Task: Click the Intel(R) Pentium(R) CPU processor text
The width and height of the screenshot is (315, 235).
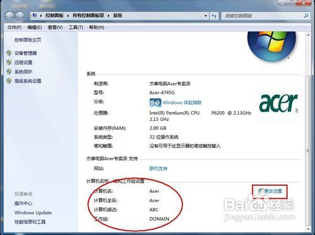Action: tap(175, 113)
